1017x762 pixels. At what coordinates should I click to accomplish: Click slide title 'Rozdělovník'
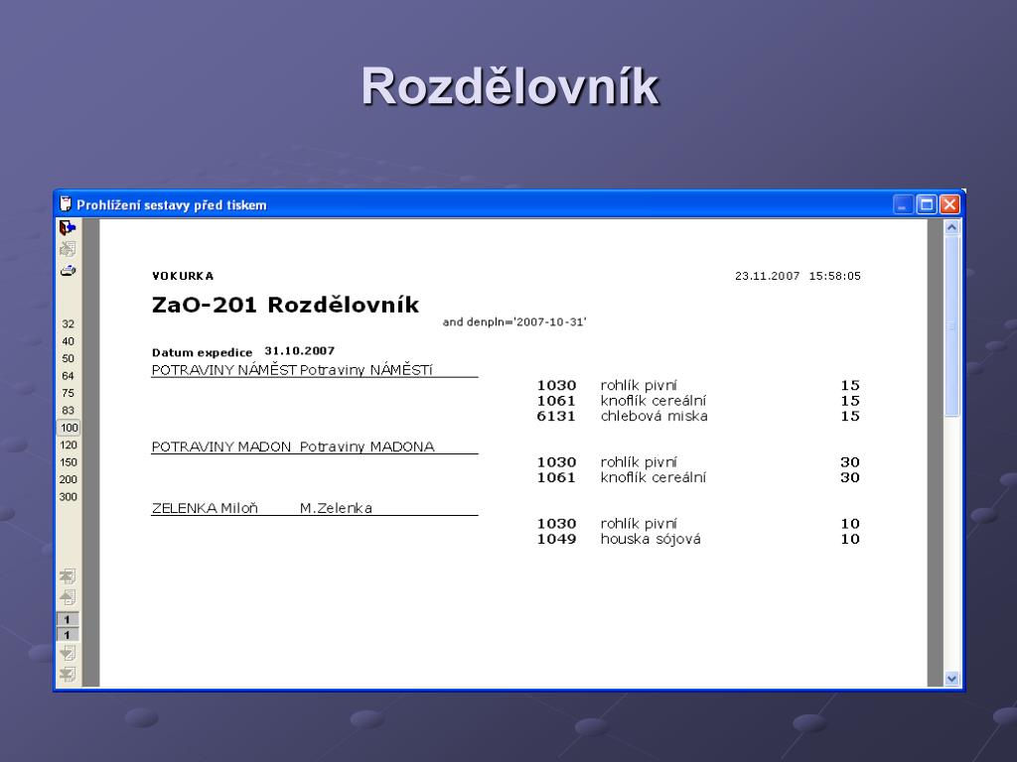(510, 85)
